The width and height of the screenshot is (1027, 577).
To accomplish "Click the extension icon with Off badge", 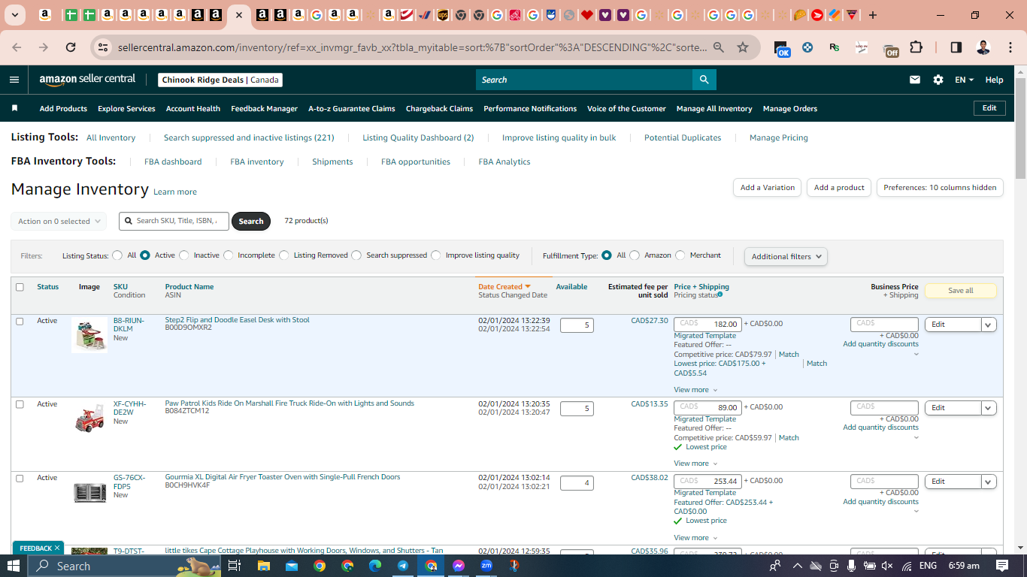I will (x=891, y=49).
